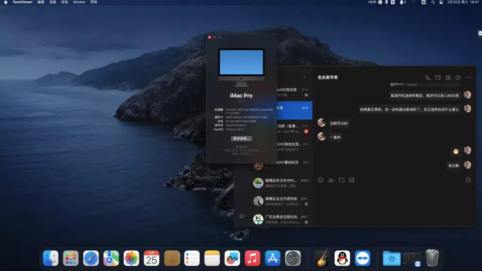Click the chat title 老吴黑苹果
Screen dimensions: 482x271
(x=328, y=78)
